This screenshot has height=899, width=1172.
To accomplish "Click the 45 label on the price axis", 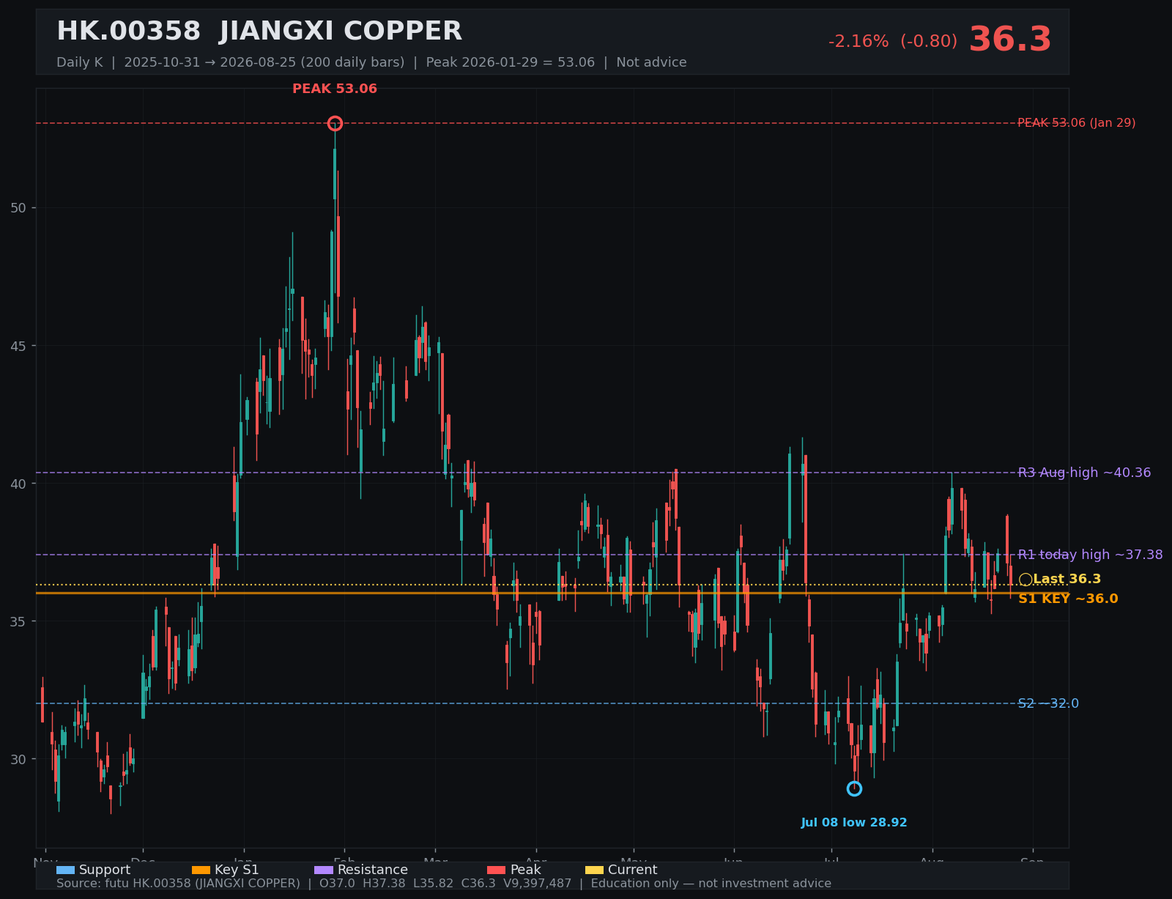I will (x=18, y=346).
